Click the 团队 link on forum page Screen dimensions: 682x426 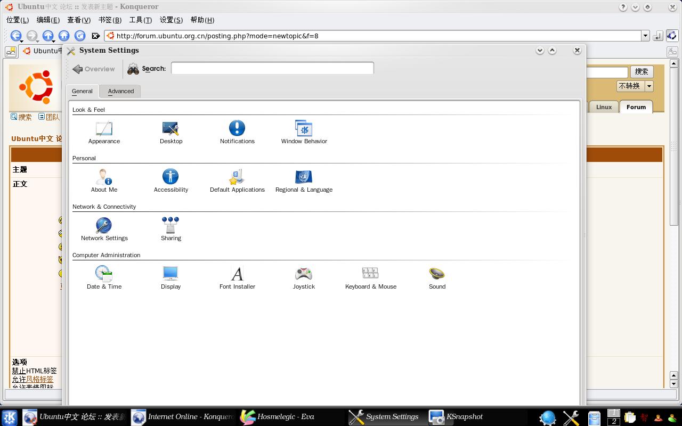click(48, 117)
